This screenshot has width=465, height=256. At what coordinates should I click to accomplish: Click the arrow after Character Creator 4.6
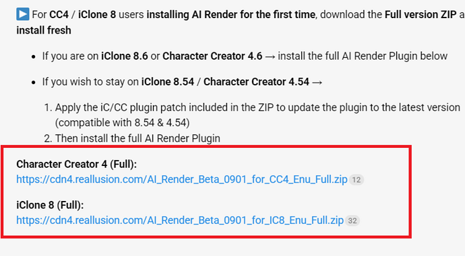click(270, 56)
